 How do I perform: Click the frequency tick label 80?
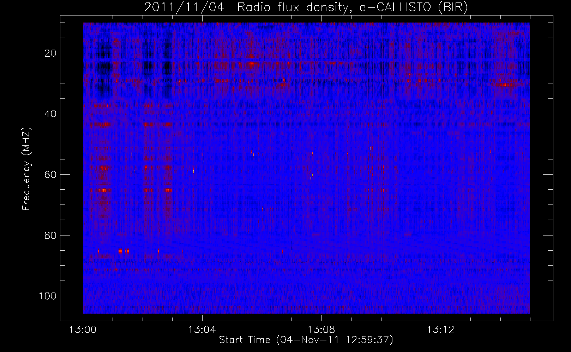[x=51, y=235]
